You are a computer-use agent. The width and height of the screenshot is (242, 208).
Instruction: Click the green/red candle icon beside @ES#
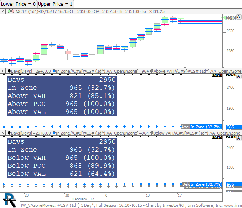point(11,11)
